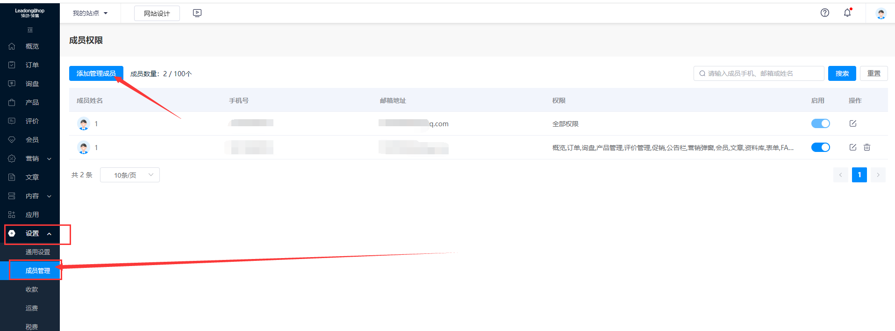Screen dimensions: 895x331
Task: Click the 搜索 button
Action: 842,73
